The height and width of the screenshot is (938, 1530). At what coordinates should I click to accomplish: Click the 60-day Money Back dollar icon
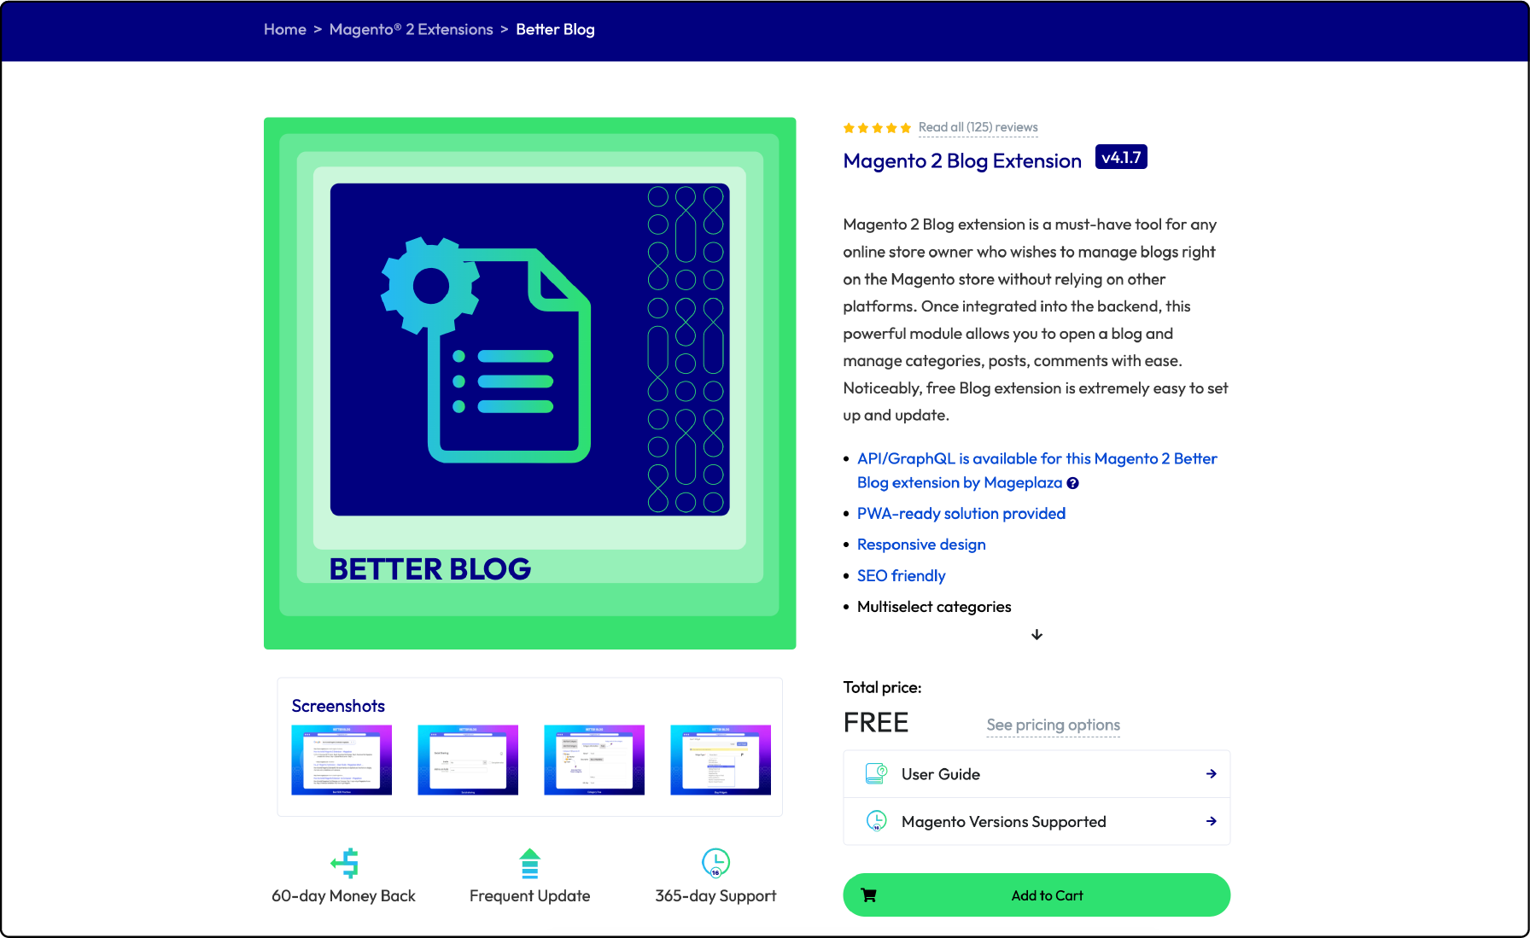click(344, 863)
